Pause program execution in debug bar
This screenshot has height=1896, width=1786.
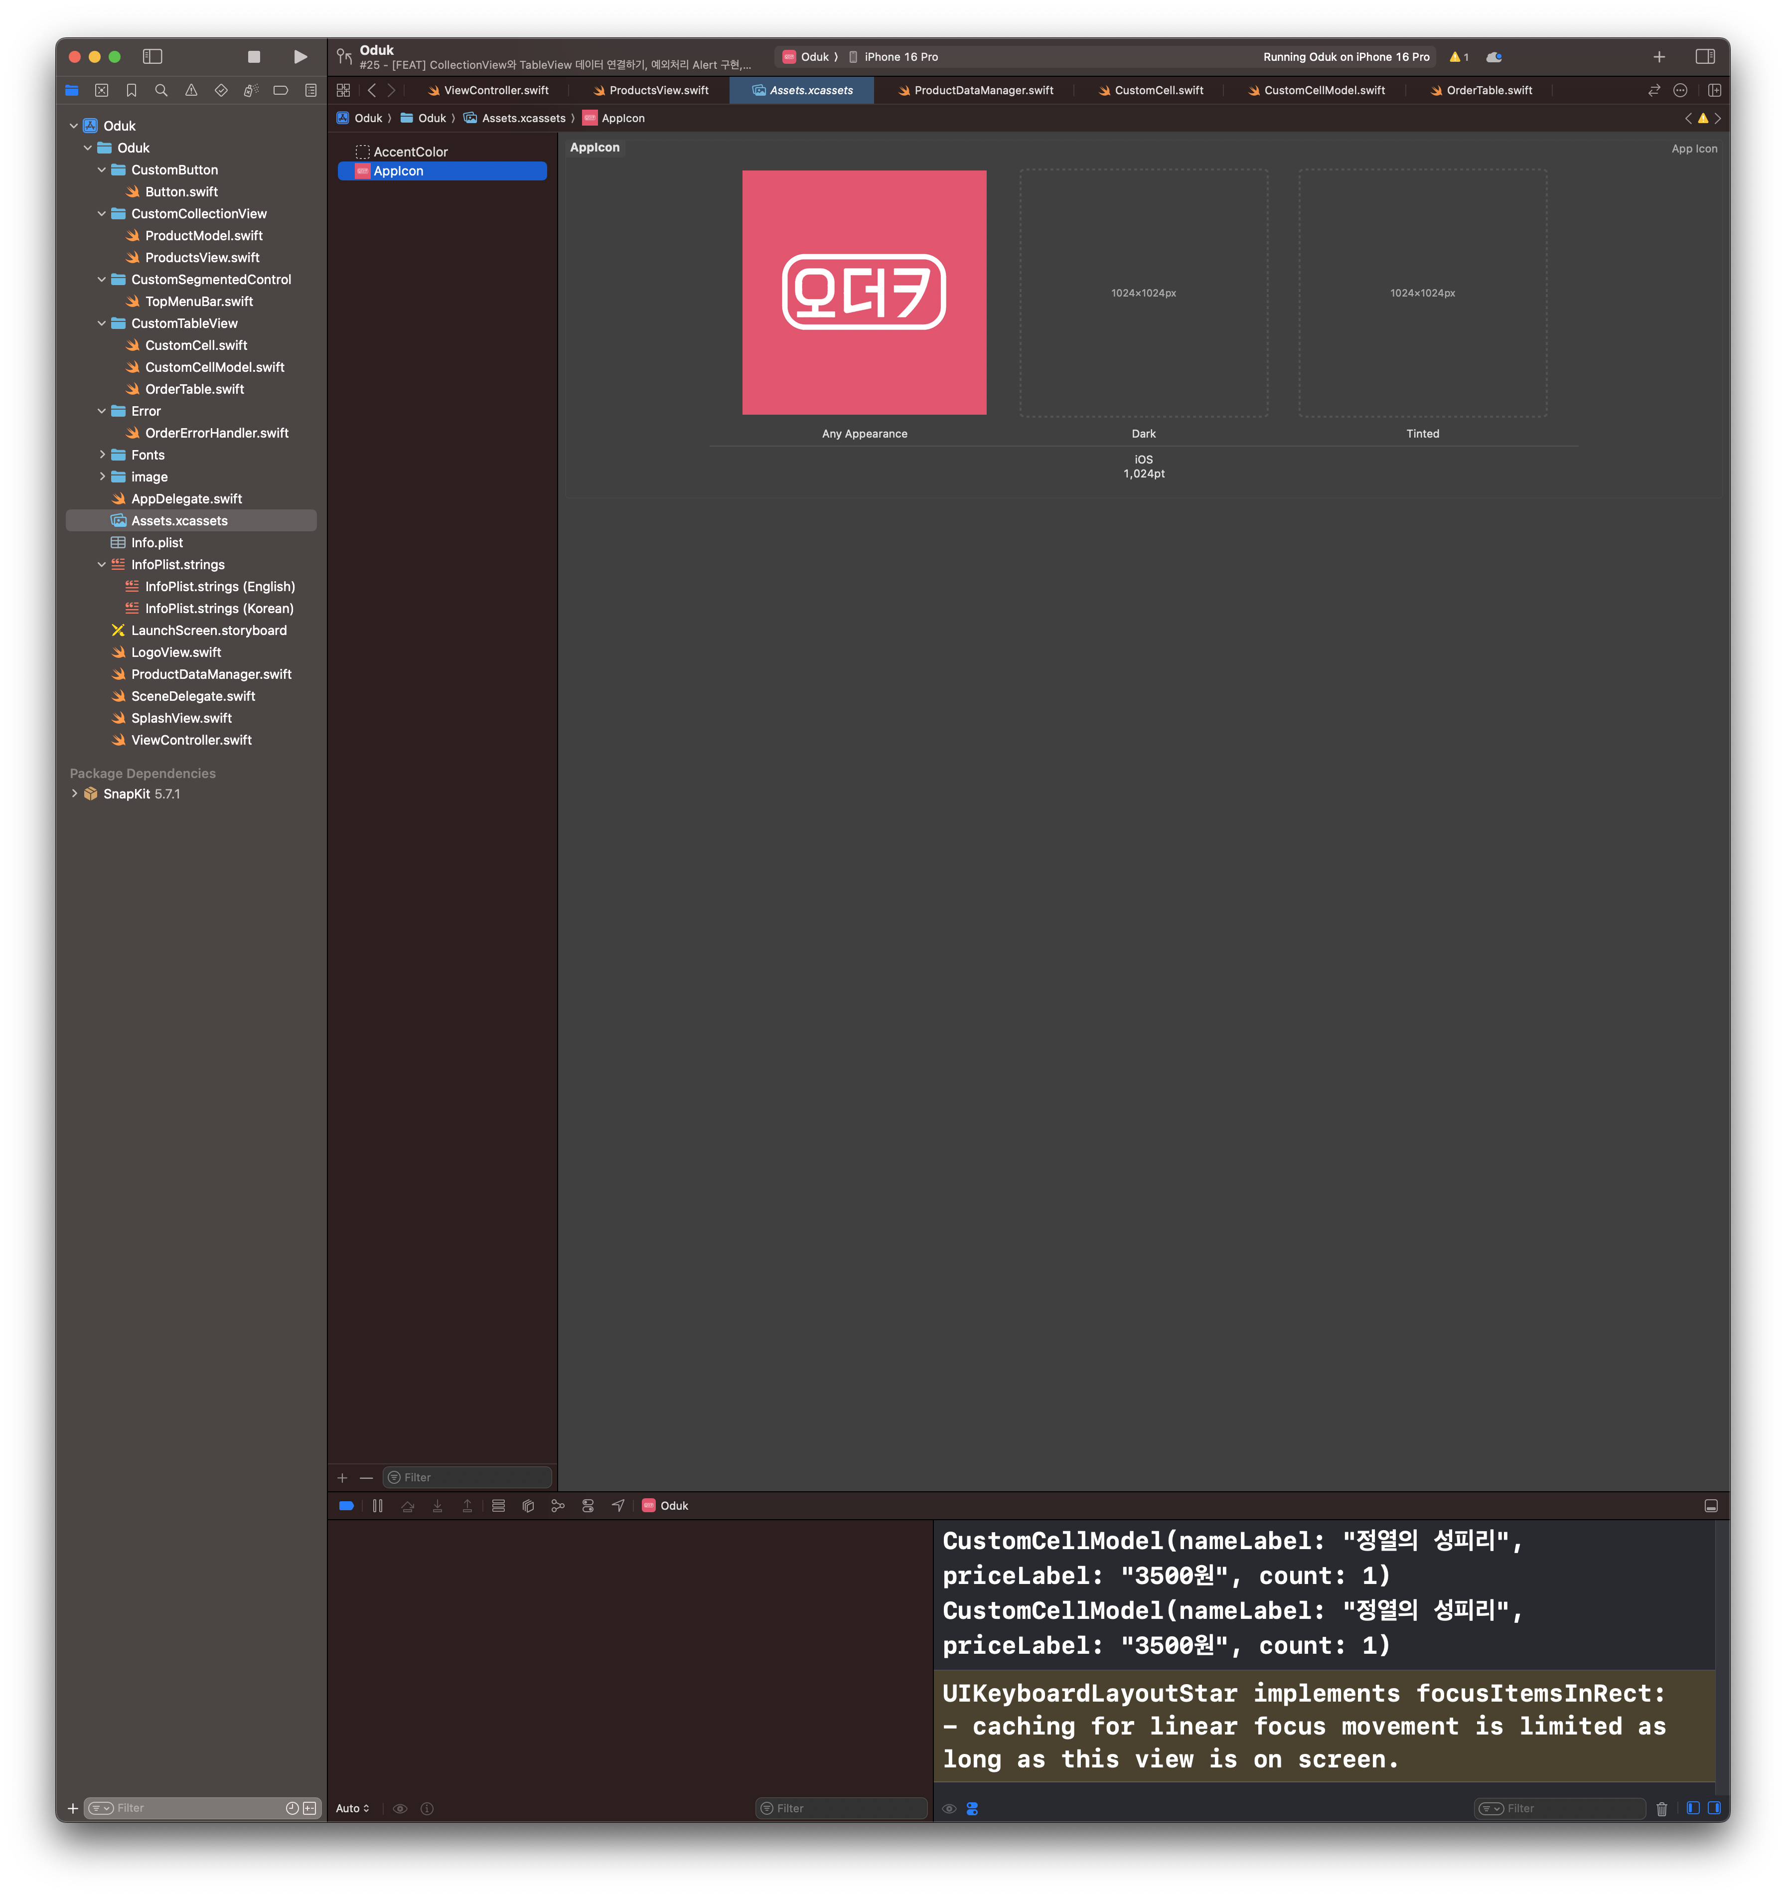(x=378, y=1506)
